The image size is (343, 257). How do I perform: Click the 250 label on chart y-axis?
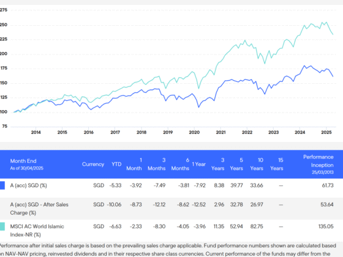tap(4, 25)
